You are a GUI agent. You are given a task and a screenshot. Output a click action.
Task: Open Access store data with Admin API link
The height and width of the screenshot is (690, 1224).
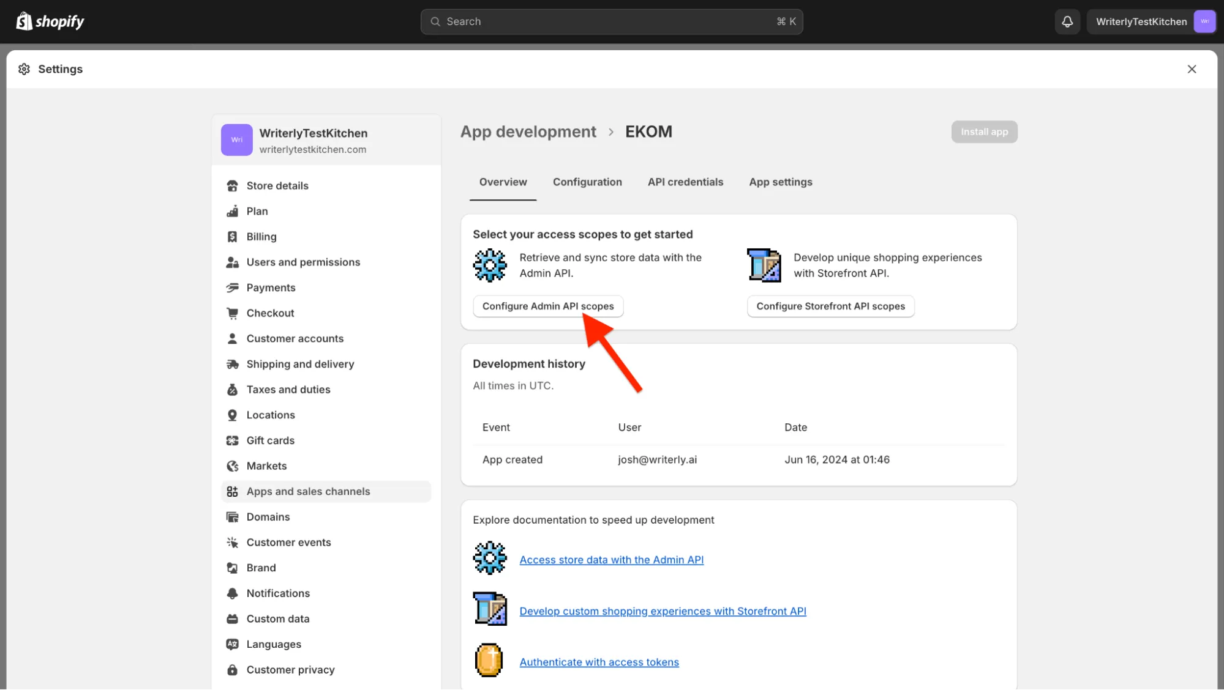point(611,560)
